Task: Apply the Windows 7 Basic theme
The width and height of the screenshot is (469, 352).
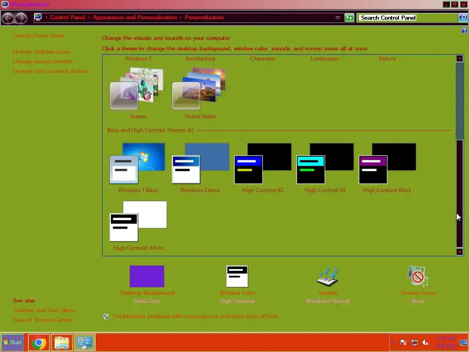Action: click(138, 168)
